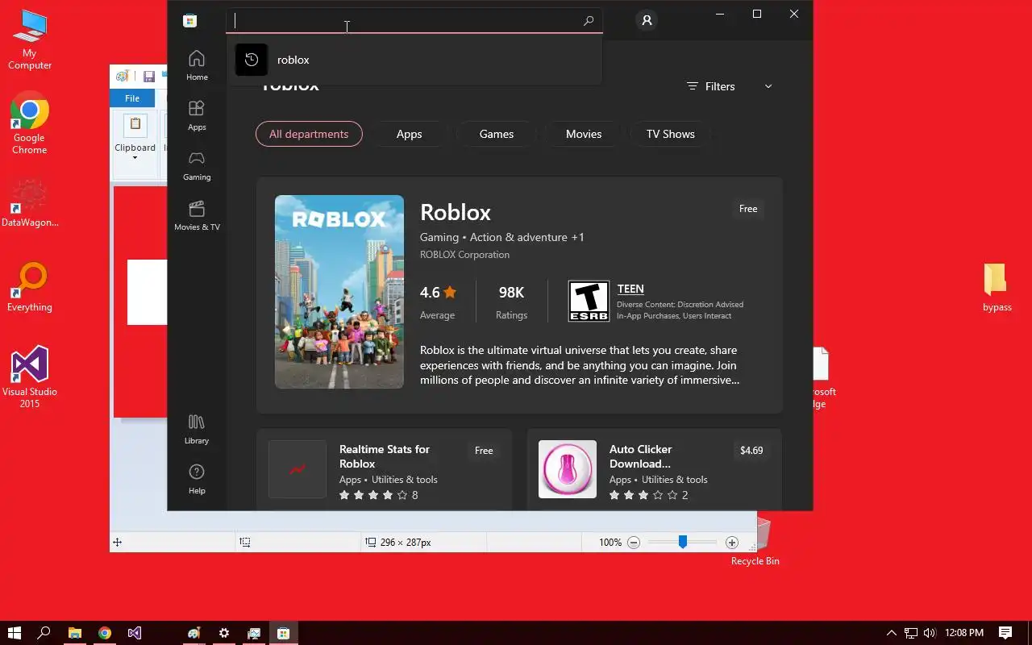Click the Free button on Roblox card
The image size is (1032, 645).
748,209
